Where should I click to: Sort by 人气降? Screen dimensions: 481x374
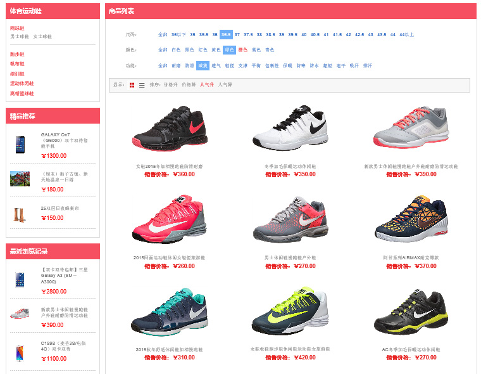225,84
